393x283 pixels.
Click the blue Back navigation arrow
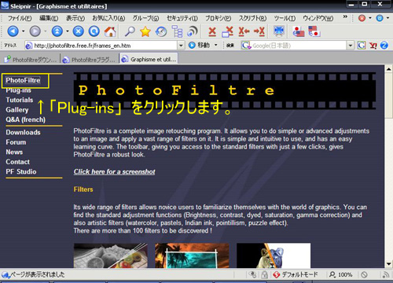tap(13, 31)
